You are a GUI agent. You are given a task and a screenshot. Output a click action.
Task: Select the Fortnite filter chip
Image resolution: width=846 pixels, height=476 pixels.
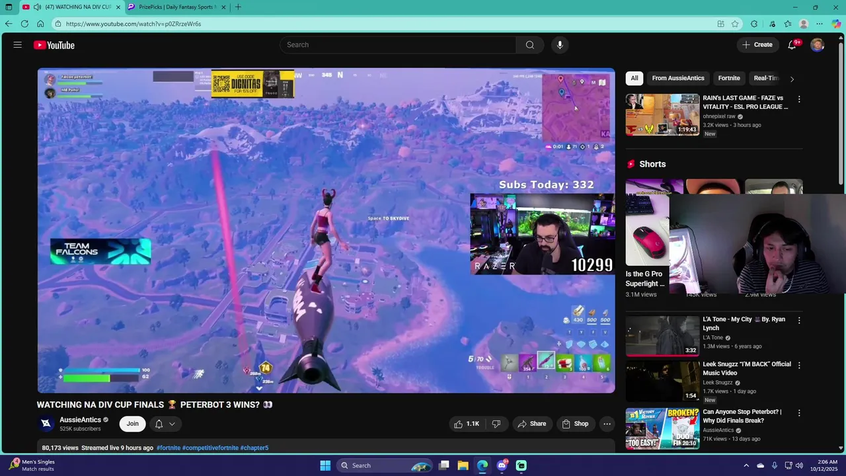[x=729, y=78]
